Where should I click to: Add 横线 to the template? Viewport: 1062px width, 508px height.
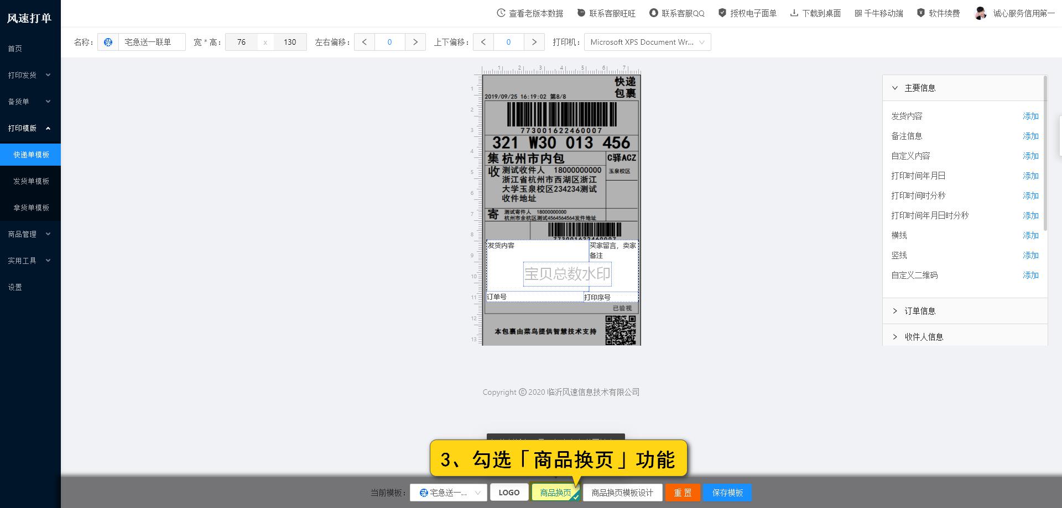click(1030, 235)
